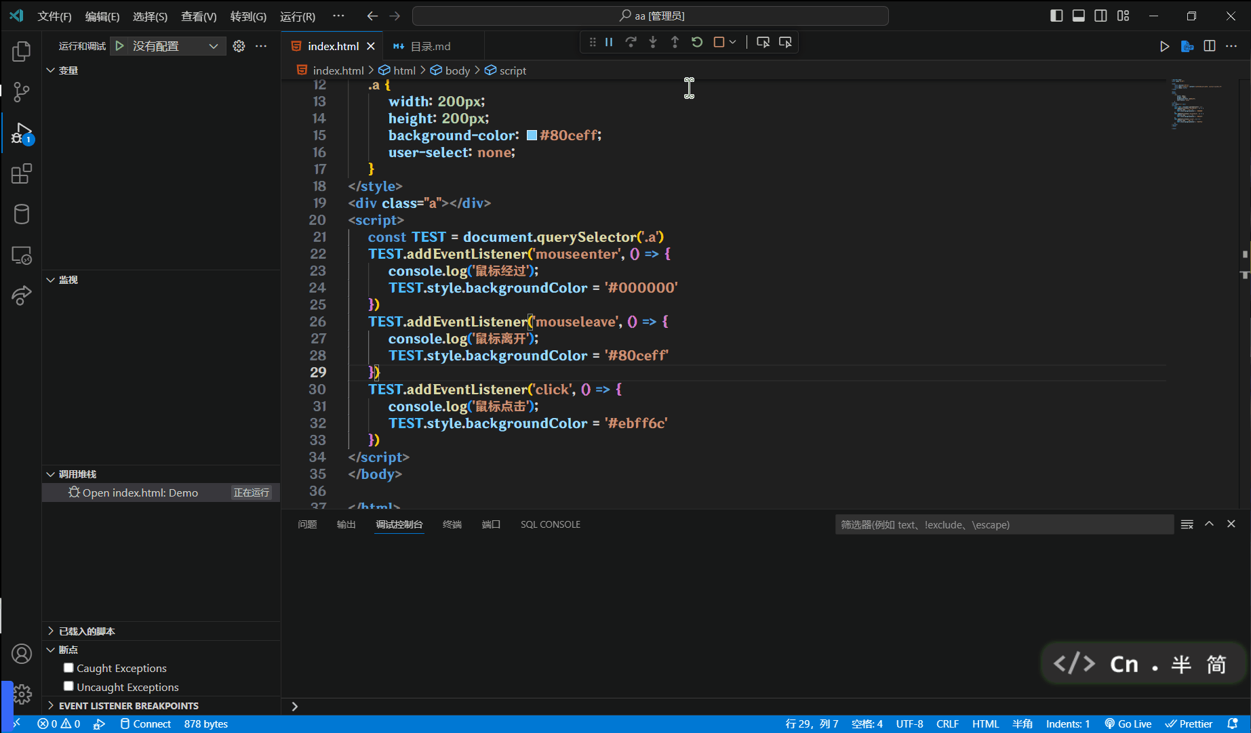1251x733 pixels.
Task: Switch to the 终端 panel tab
Action: pos(452,524)
